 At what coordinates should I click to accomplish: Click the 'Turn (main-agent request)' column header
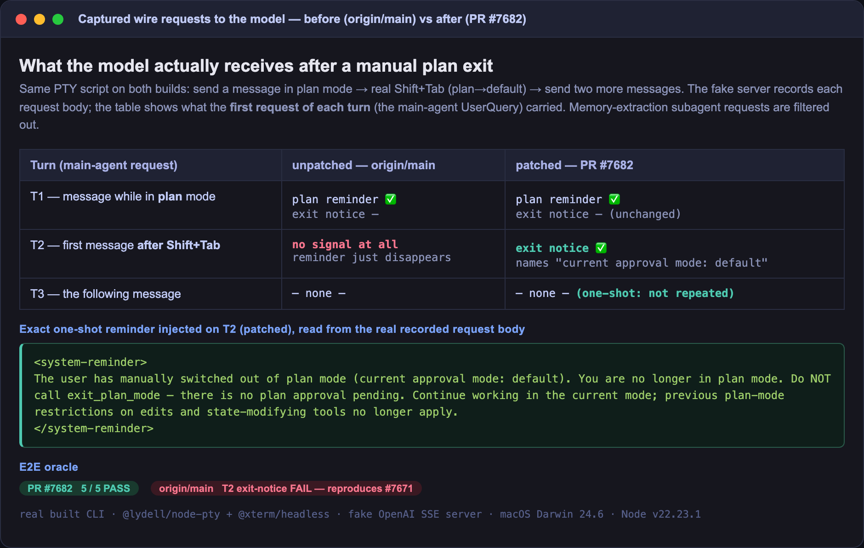click(x=104, y=165)
